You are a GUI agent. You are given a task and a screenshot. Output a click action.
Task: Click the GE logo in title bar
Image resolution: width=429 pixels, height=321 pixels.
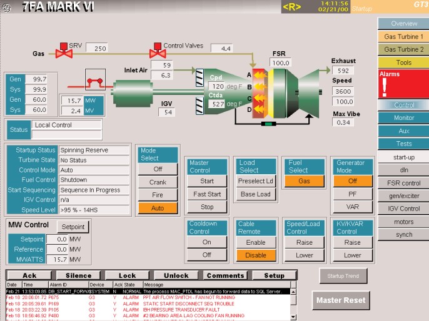point(6,7)
